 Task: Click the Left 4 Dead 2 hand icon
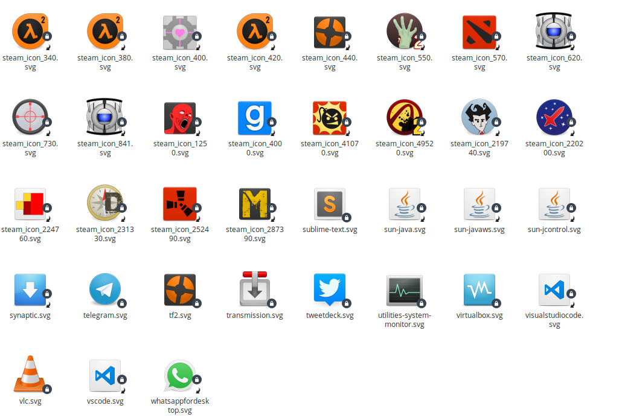coord(405,31)
